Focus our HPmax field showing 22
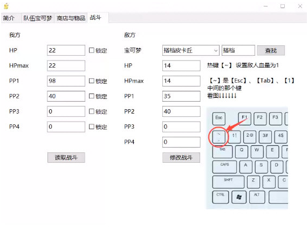The height and width of the screenshot is (240, 308). tap(66, 65)
